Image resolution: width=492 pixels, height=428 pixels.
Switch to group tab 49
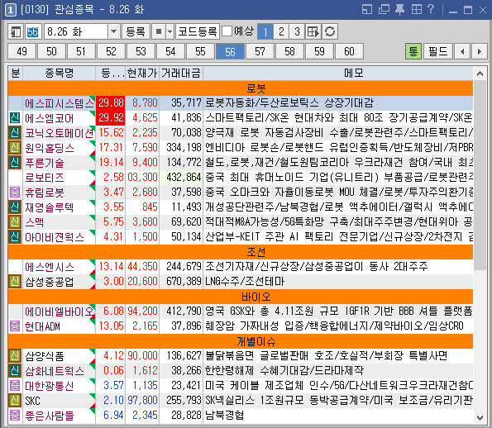click(22, 51)
